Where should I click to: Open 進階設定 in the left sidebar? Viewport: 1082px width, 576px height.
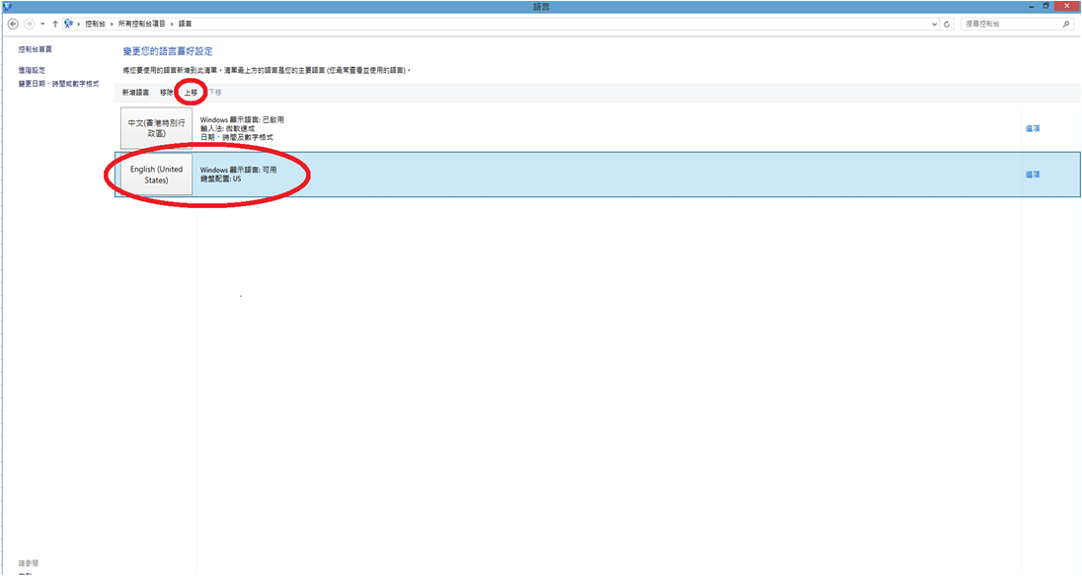click(33, 70)
